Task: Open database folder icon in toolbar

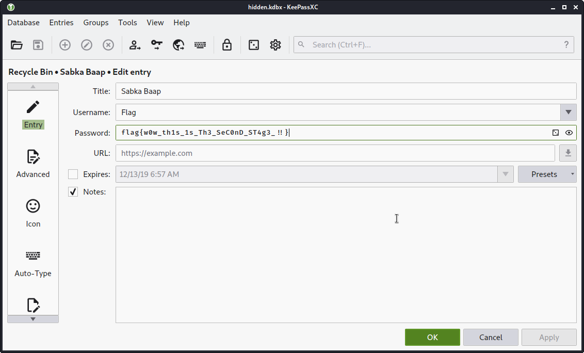Action: coord(17,45)
